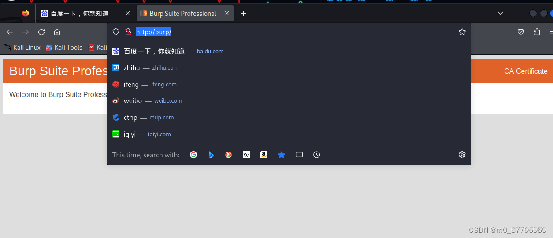Select the ifeng.com suggestion

[289, 84]
